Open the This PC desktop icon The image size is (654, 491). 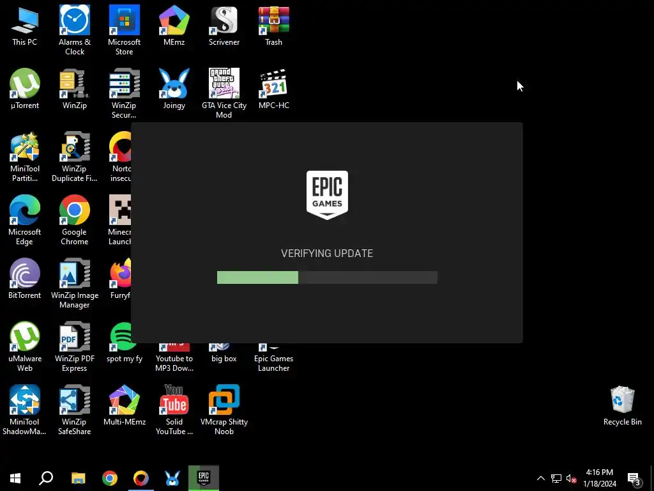(x=25, y=27)
